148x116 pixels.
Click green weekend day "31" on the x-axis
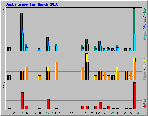coord(139,113)
